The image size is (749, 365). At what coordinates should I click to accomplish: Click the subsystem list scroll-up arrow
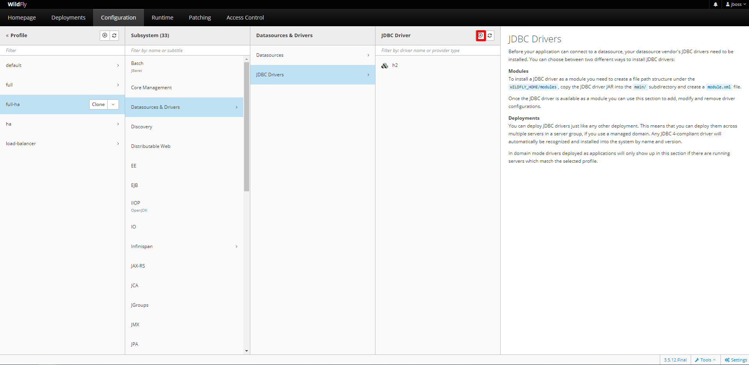[x=246, y=59]
